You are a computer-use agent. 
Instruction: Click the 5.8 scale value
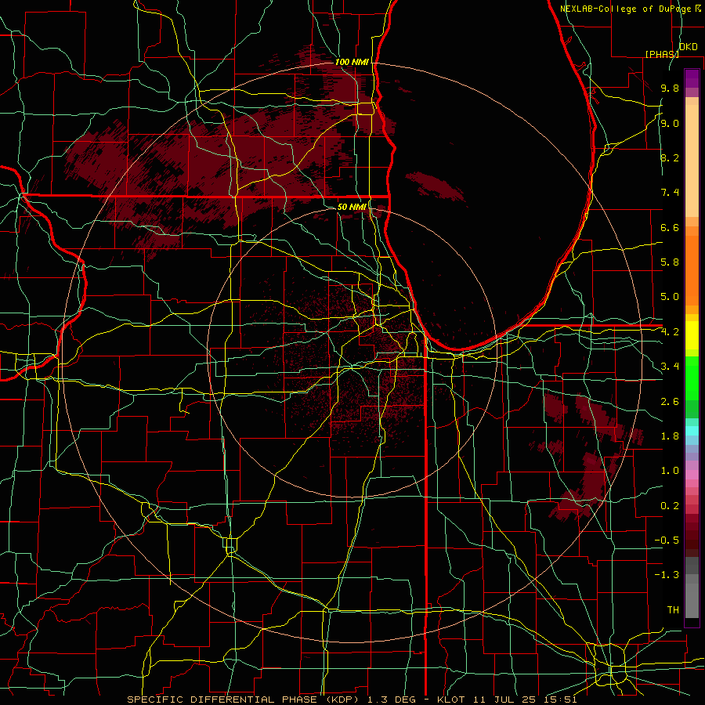(670, 262)
